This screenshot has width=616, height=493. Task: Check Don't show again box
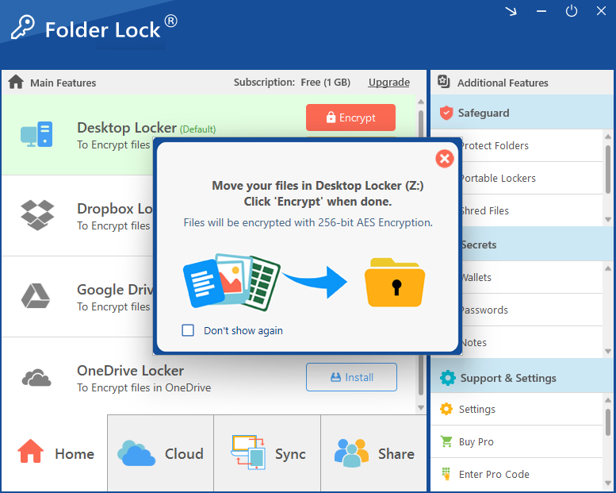point(188,330)
